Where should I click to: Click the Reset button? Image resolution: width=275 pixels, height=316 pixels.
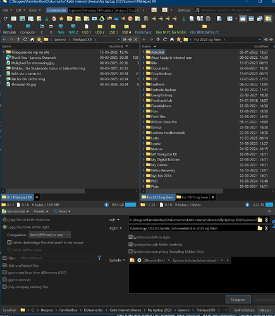(62, 211)
